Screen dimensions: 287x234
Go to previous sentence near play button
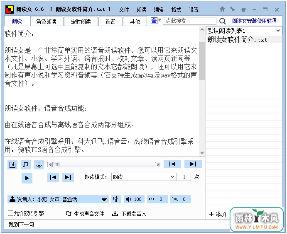coord(53,177)
